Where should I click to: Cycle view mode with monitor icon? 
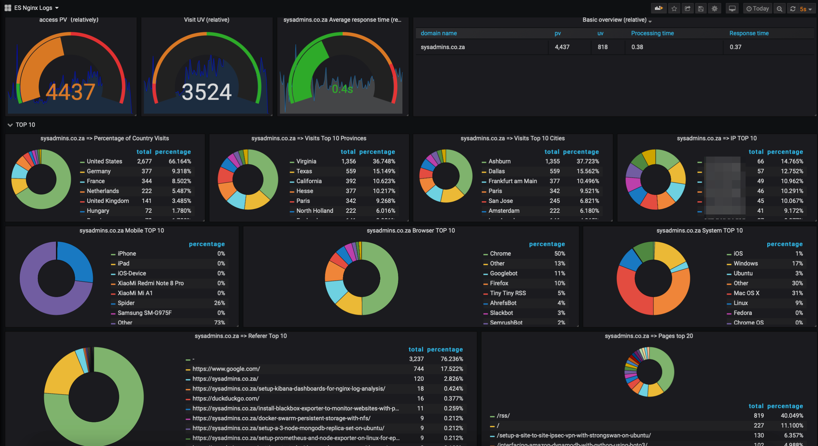tap(732, 9)
